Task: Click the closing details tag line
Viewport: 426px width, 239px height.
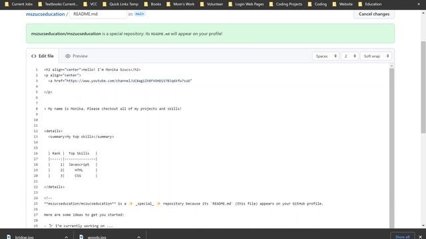Action: [x=55, y=187]
